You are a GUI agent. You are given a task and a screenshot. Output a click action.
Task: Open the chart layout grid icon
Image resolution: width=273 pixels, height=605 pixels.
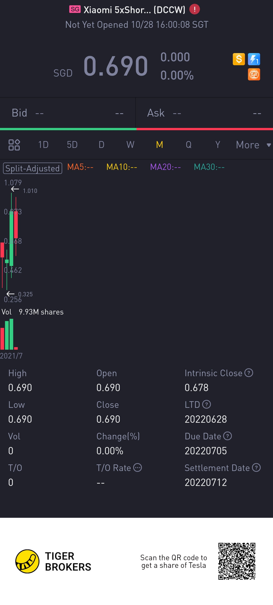[14, 145]
